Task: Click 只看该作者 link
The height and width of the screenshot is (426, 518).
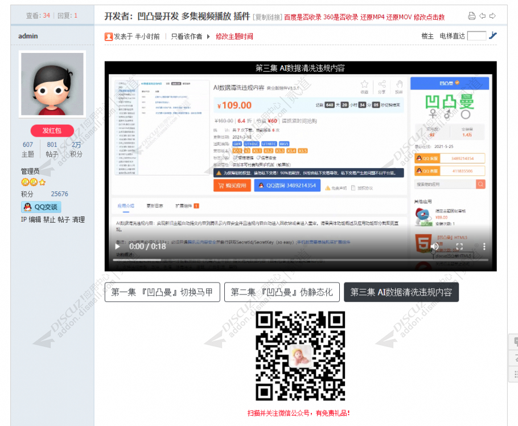Action: coord(187,36)
